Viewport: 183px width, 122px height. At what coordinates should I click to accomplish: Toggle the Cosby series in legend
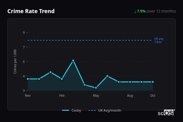(71, 110)
